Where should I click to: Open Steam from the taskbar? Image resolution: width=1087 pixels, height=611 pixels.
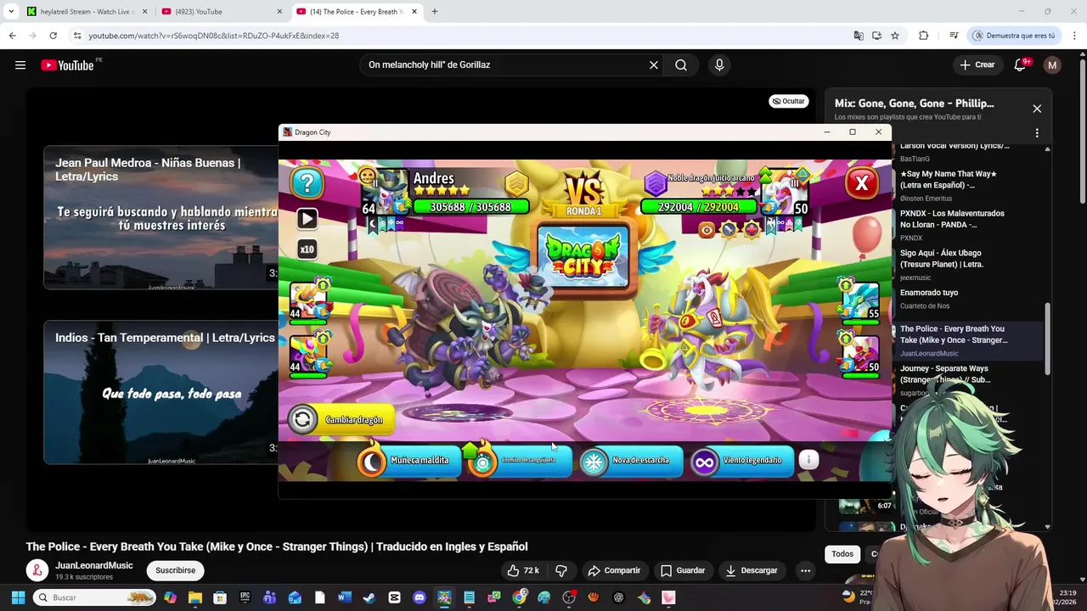point(369,597)
